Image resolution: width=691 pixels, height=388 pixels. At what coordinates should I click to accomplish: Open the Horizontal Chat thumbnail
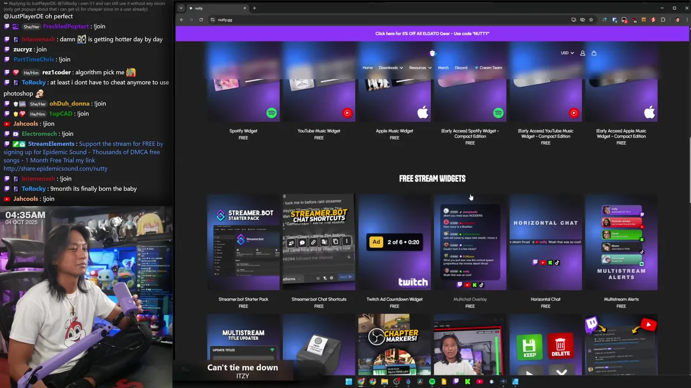[545, 242]
